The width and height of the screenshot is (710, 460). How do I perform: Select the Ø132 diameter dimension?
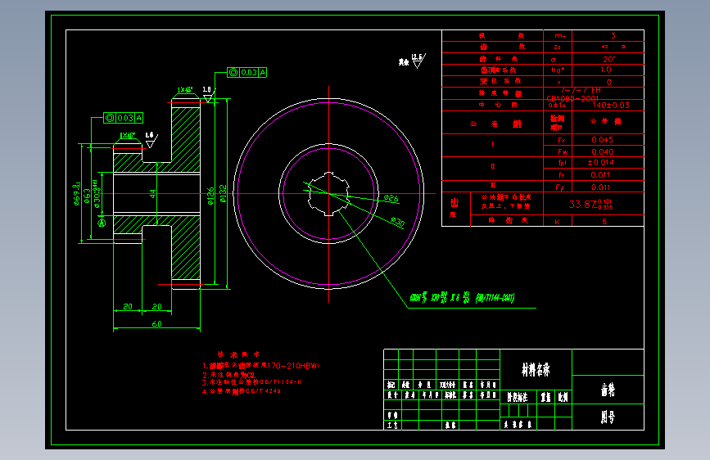[x=223, y=193]
